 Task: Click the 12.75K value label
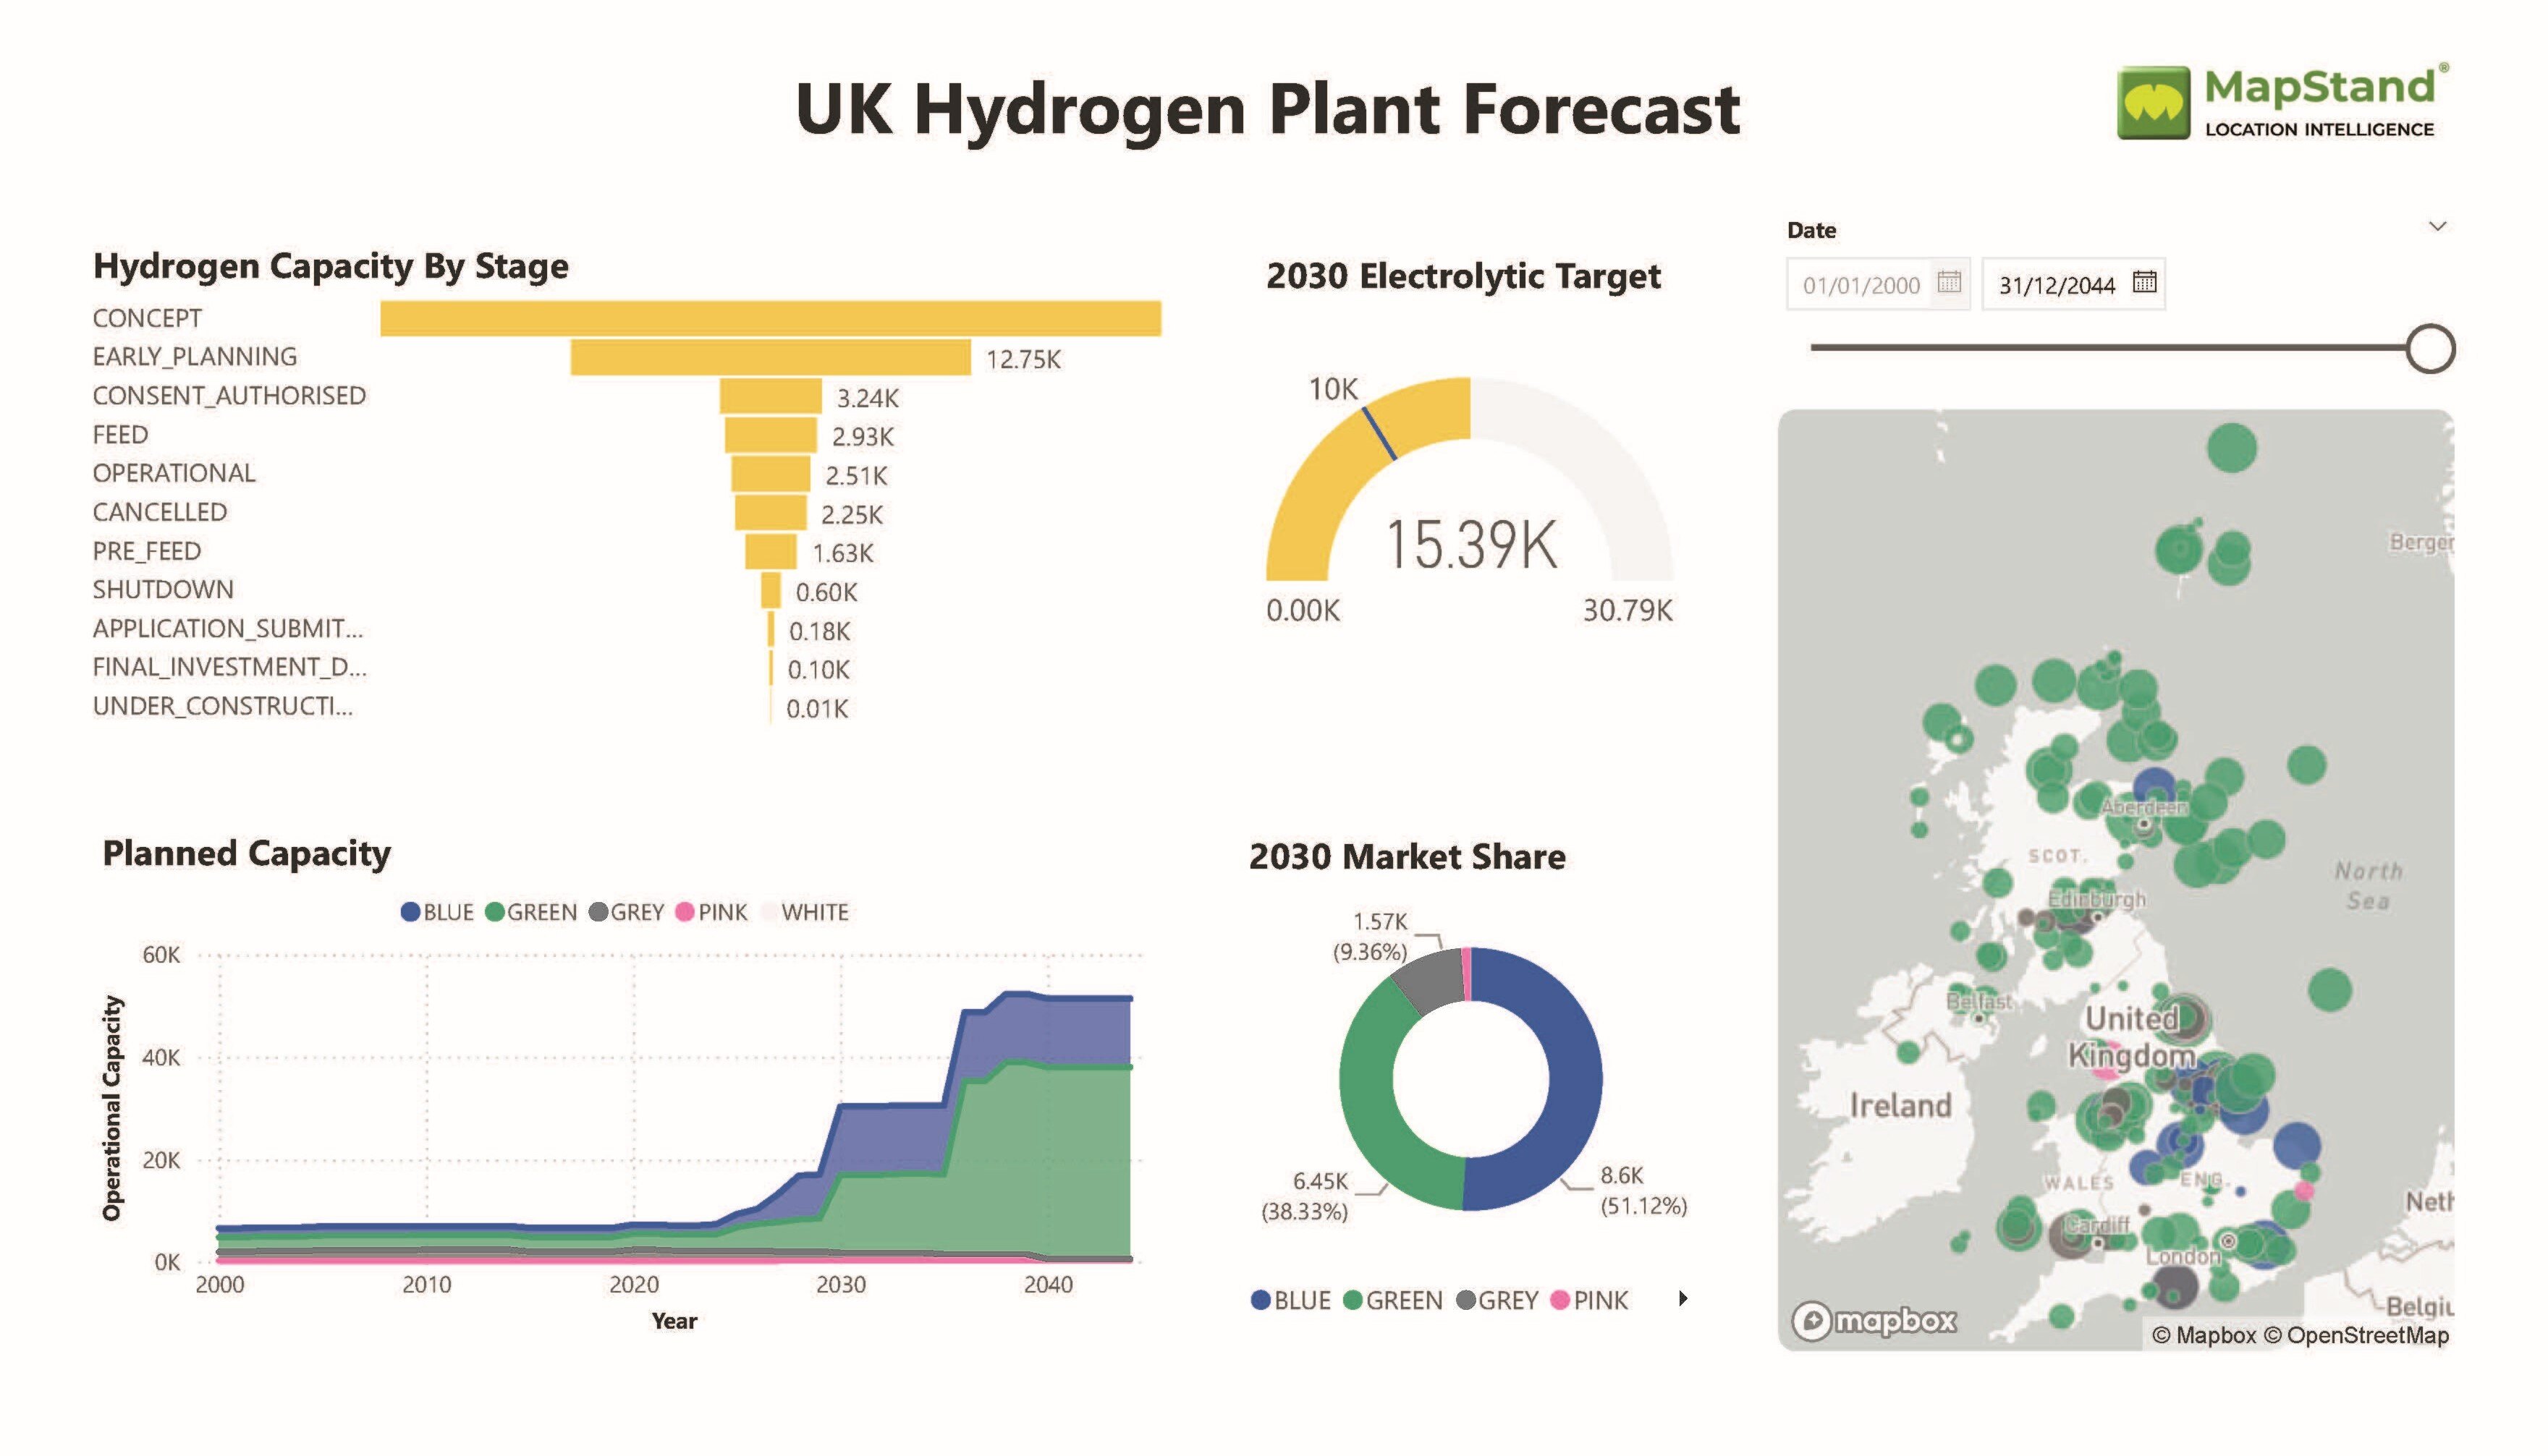point(1023,359)
